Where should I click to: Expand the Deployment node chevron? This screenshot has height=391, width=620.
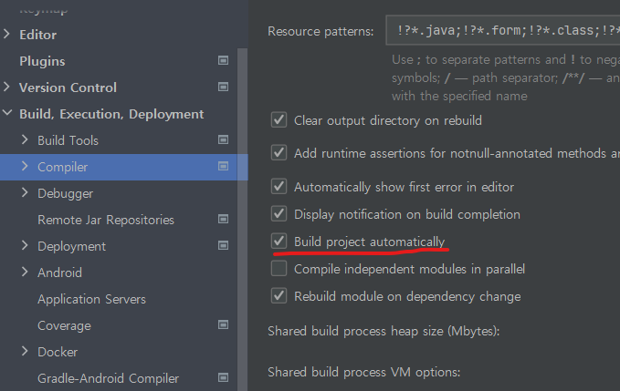[25, 245]
